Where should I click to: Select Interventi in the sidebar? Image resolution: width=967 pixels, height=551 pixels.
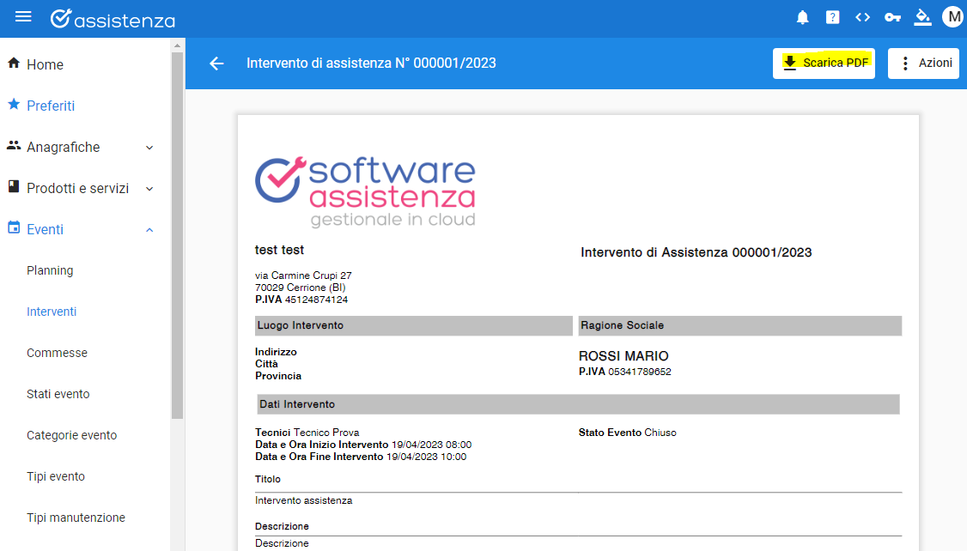(x=52, y=312)
